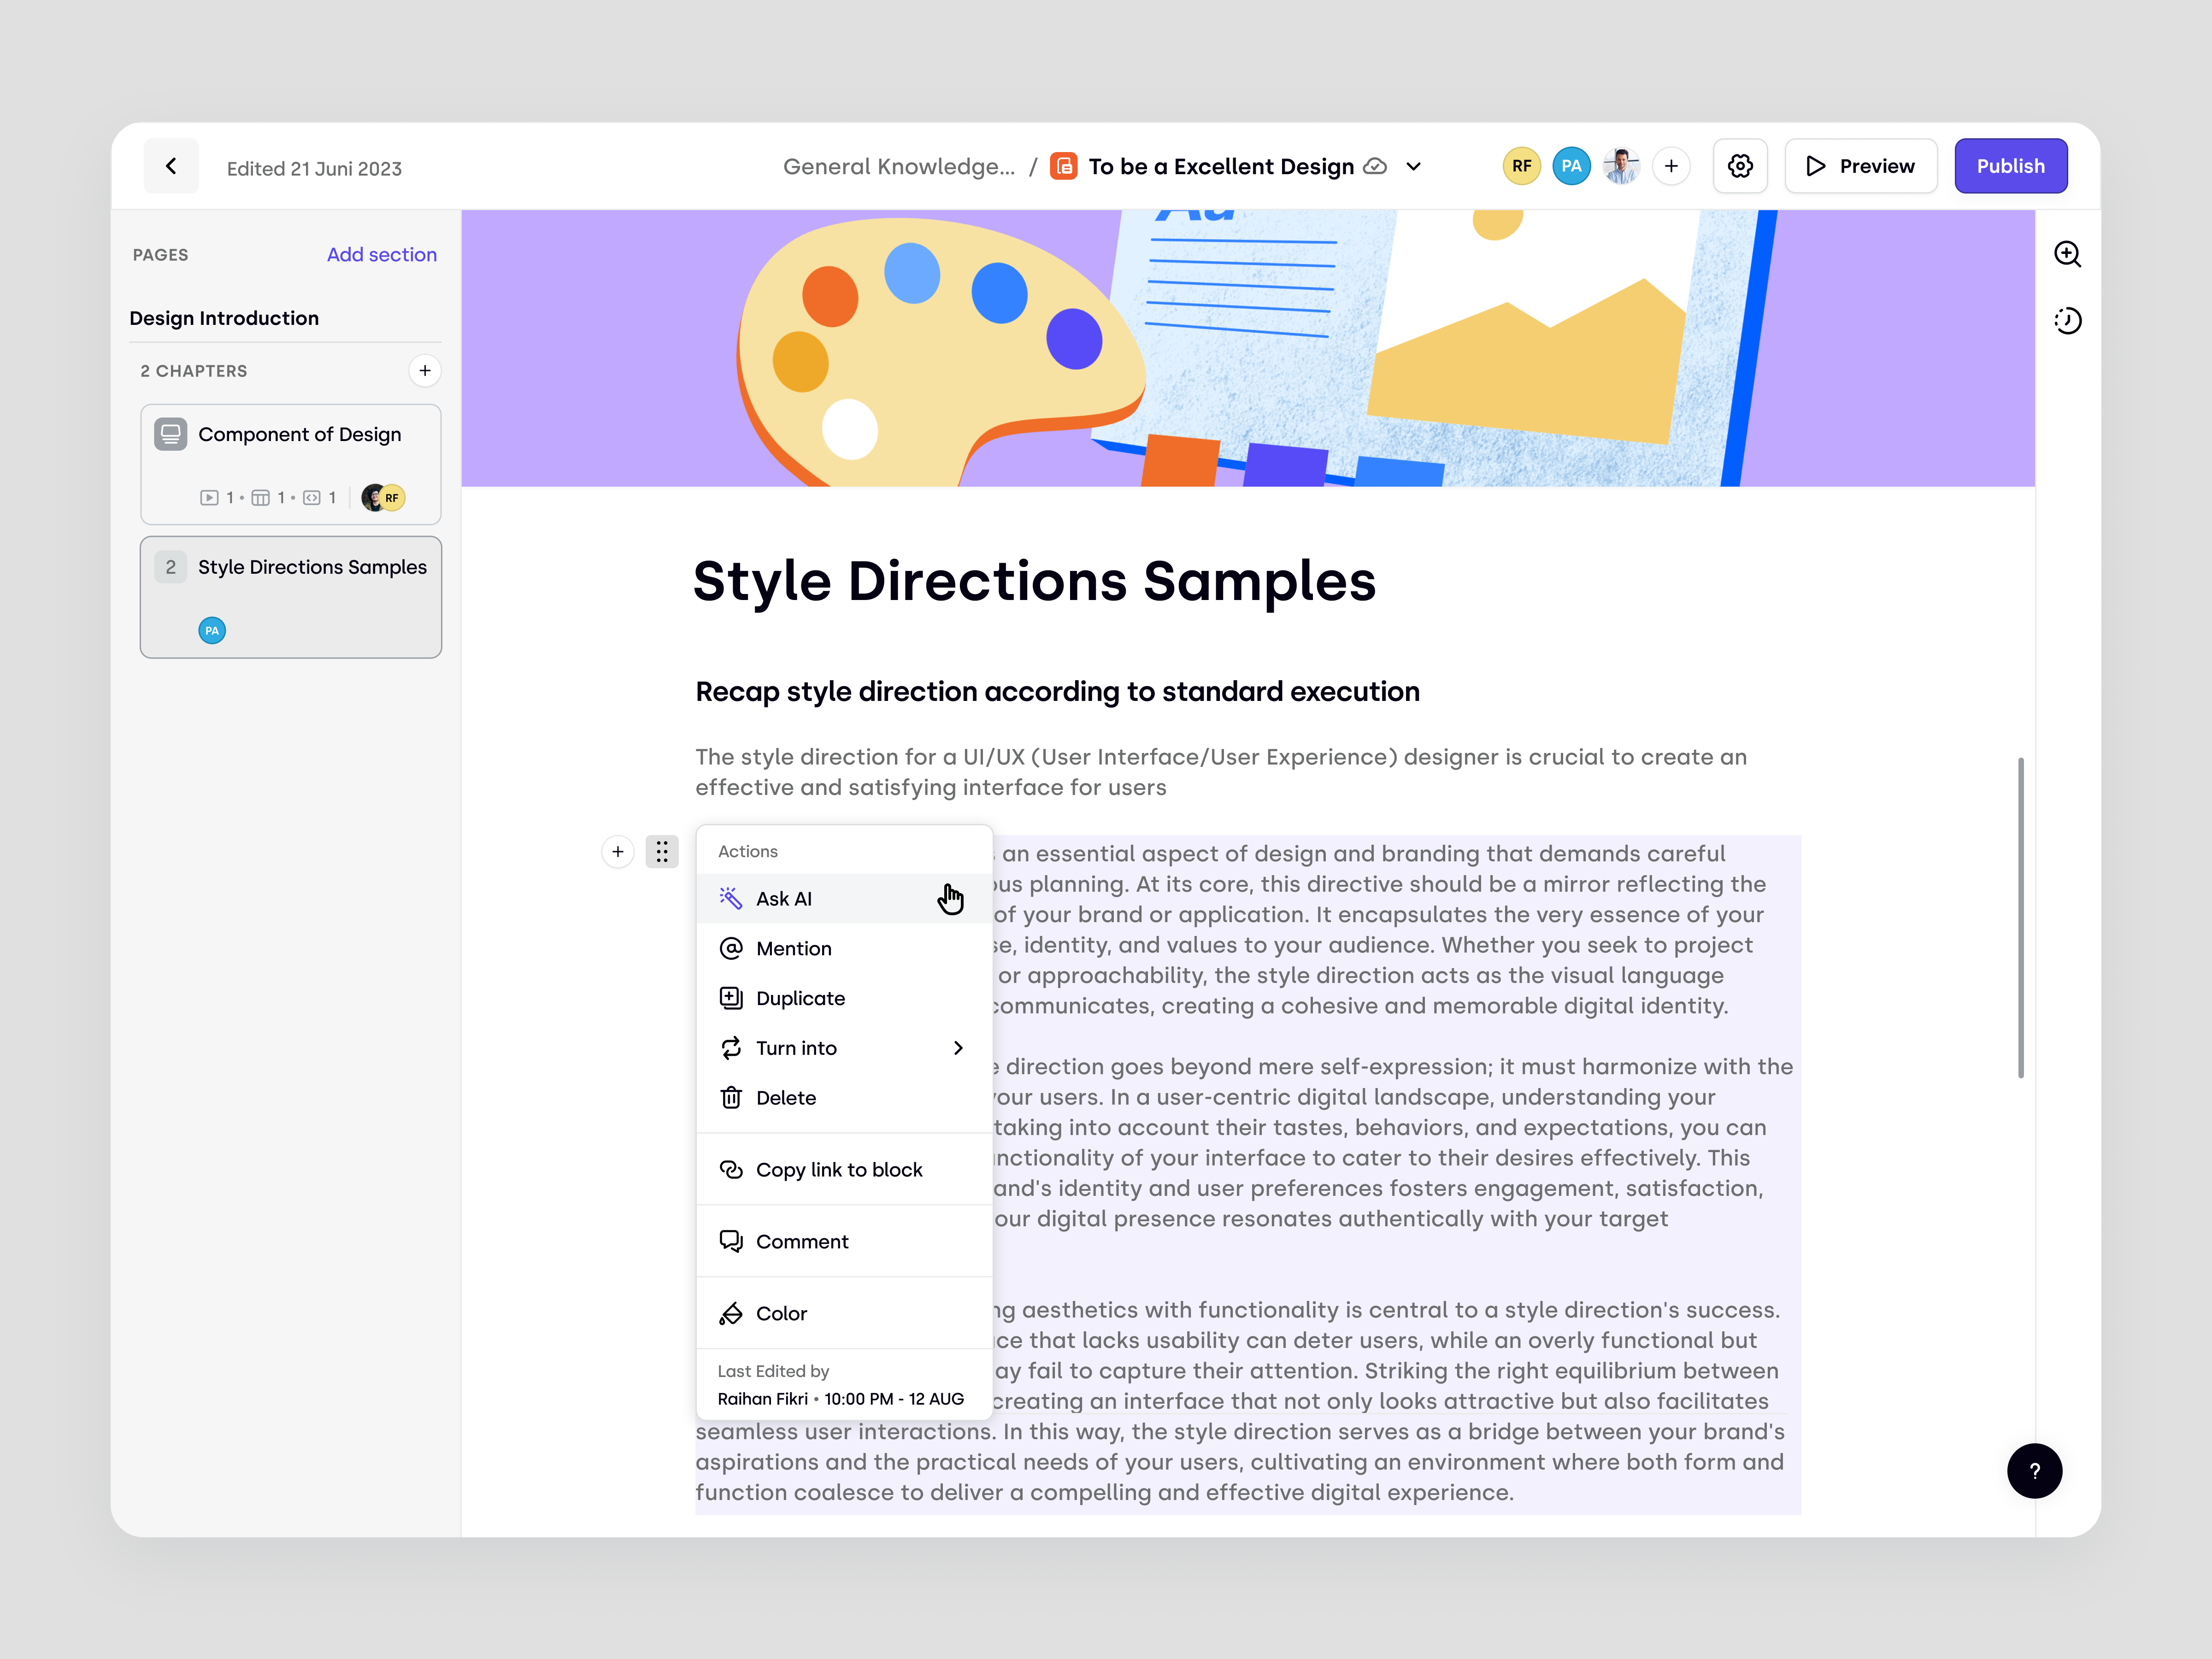
Task: Open Preview mode
Action: (x=1861, y=166)
